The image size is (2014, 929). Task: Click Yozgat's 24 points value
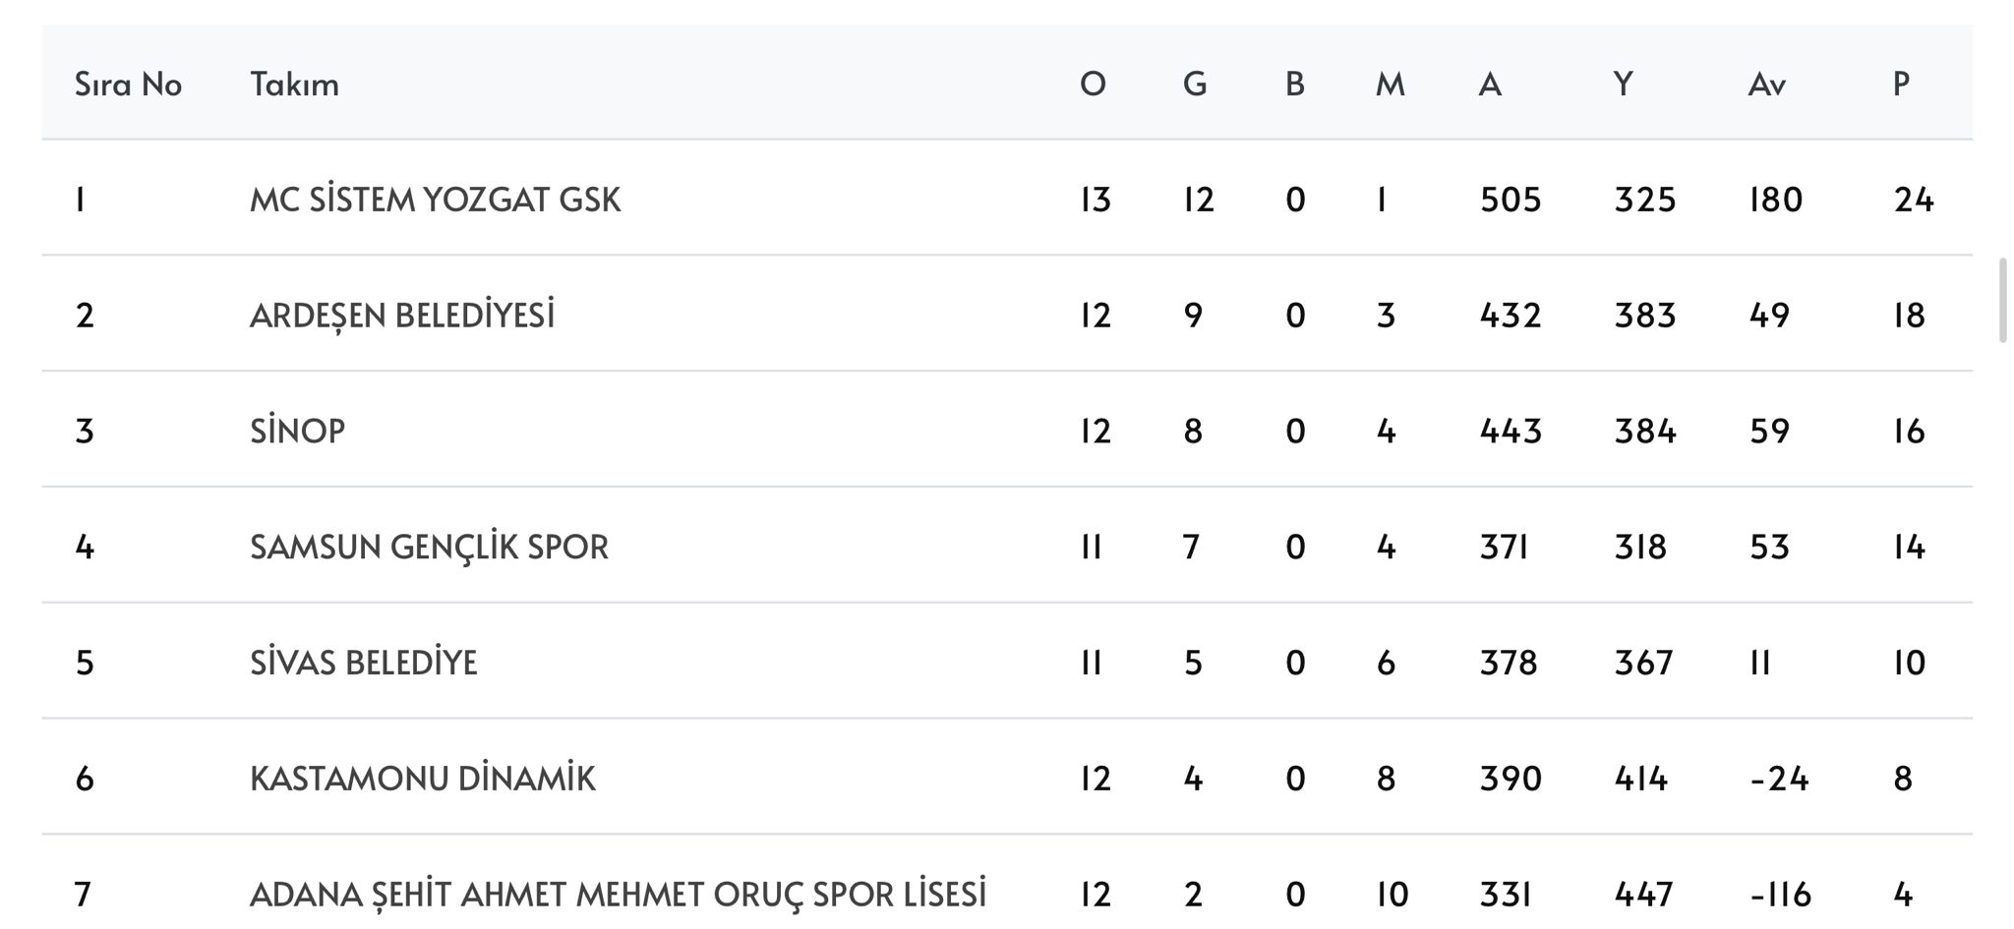pyautogui.click(x=1913, y=200)
